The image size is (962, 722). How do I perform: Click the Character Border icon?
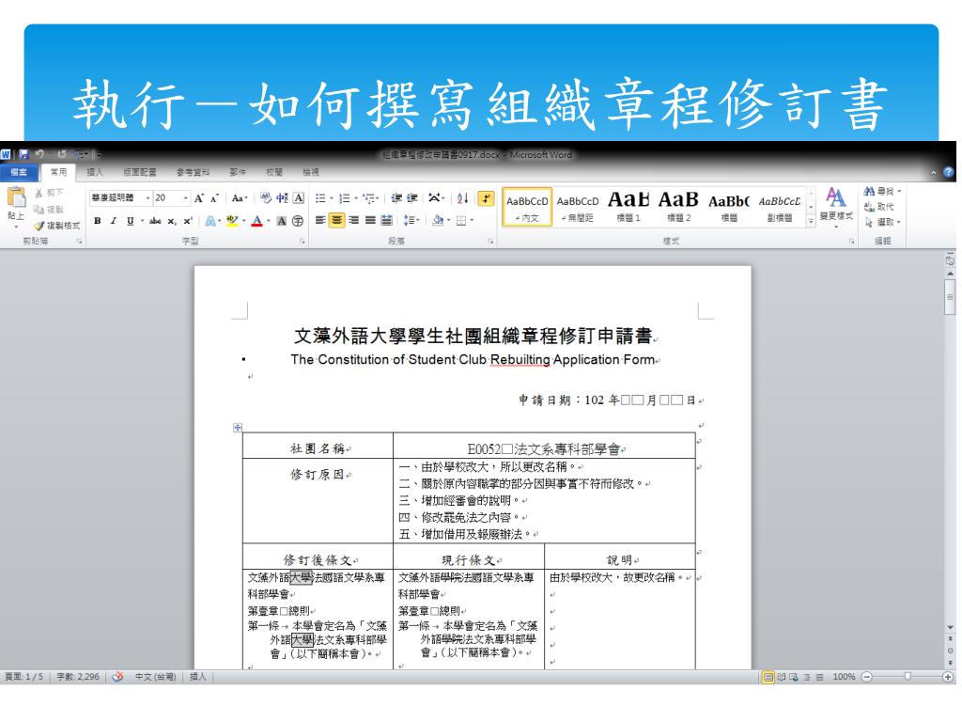[299, 197]
